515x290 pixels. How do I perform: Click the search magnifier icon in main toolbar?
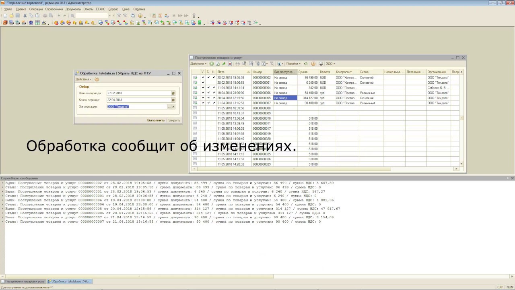[x=72, y=16]
